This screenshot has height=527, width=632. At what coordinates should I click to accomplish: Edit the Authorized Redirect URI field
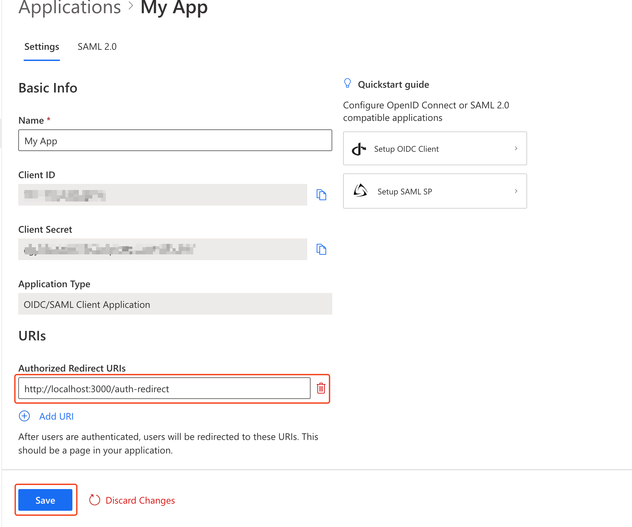[x=164, y=388]
